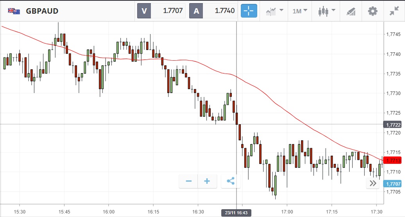Open the candlestick chart type dropdown
Viewport: 405px width, 217px height.
point(327,11)
